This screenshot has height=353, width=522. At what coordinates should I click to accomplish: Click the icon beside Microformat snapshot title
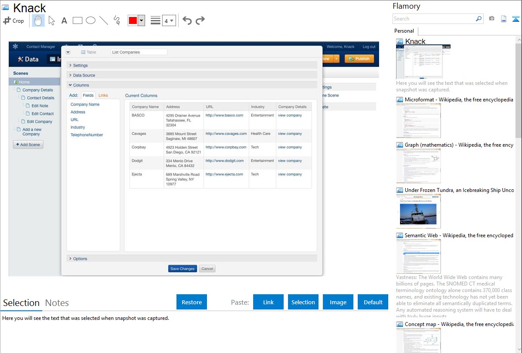(x=400, y=100)
